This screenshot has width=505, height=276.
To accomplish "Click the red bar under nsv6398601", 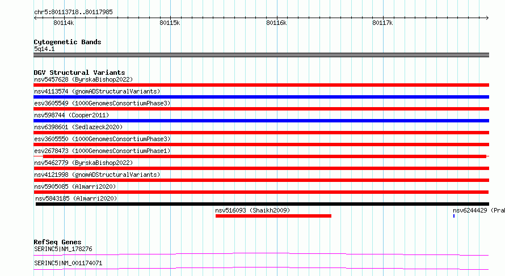I will click(x=261, y=133).
